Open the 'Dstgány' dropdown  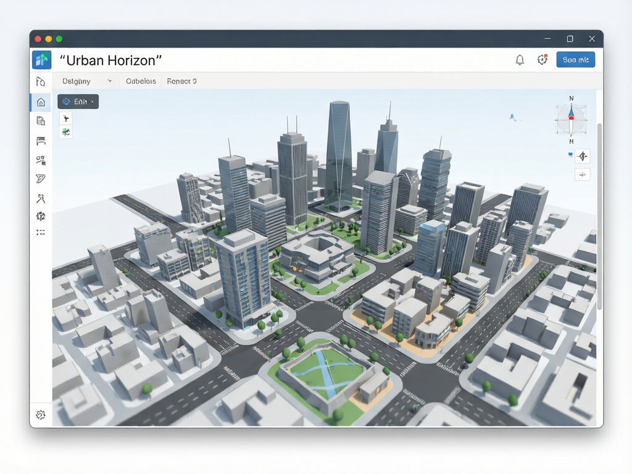pyautogui.click(x=86, y=81)
